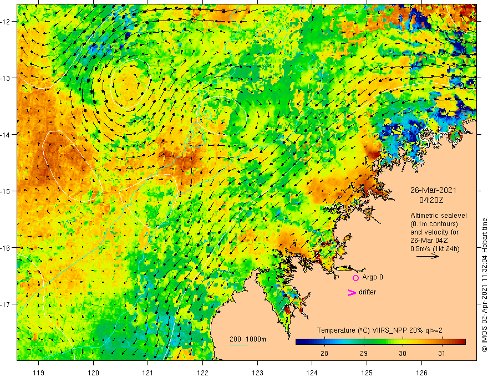Click the 'and velocity for' legend line
The image size is (488, 377).
pos(434,232)
